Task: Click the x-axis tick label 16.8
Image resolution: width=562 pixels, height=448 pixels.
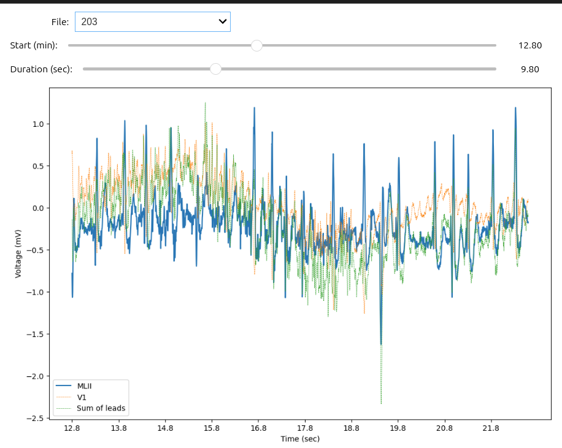Action: (x=258, y=428)
